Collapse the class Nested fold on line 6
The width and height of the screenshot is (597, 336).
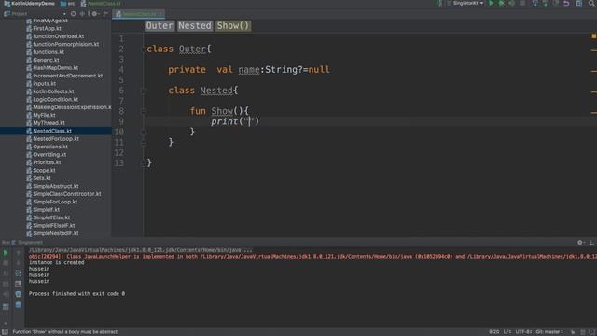point(144,91)
